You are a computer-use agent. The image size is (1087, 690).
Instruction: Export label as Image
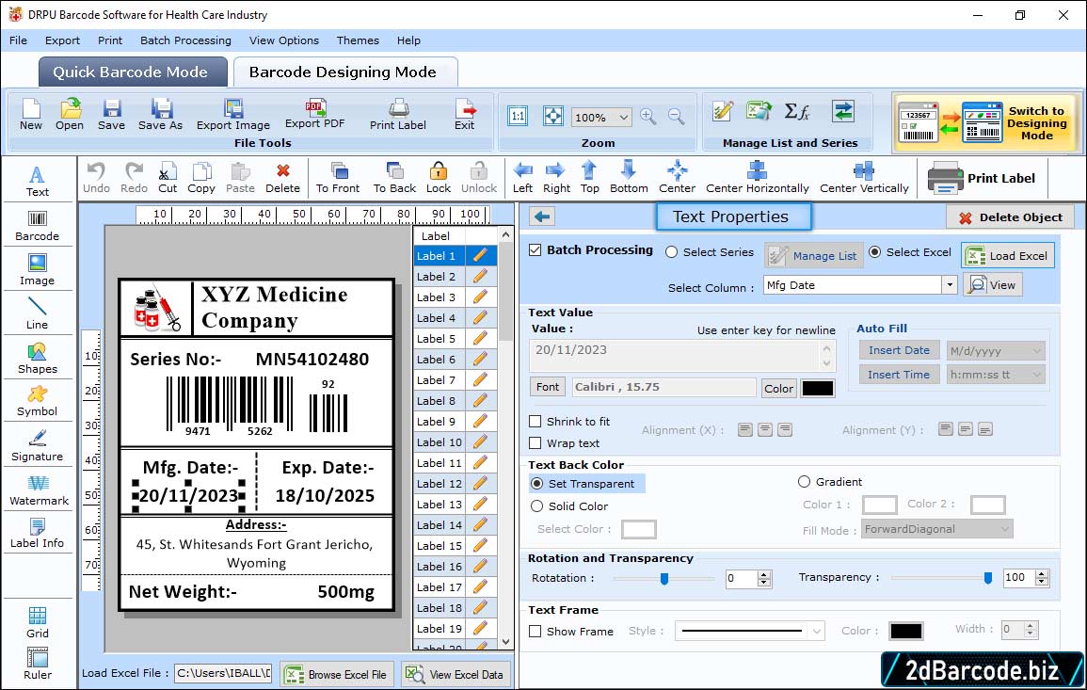[233, 115]
